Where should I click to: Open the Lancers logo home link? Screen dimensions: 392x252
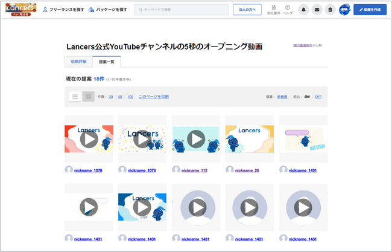click(21, 10)
